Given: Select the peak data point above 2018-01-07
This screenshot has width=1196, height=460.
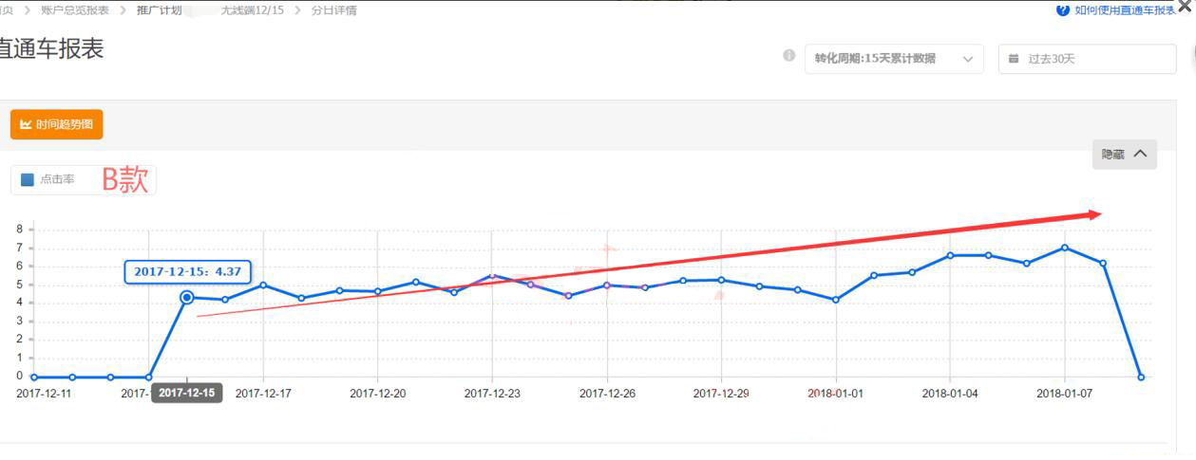Looking at the screenshot, I should click(1065, 248).
